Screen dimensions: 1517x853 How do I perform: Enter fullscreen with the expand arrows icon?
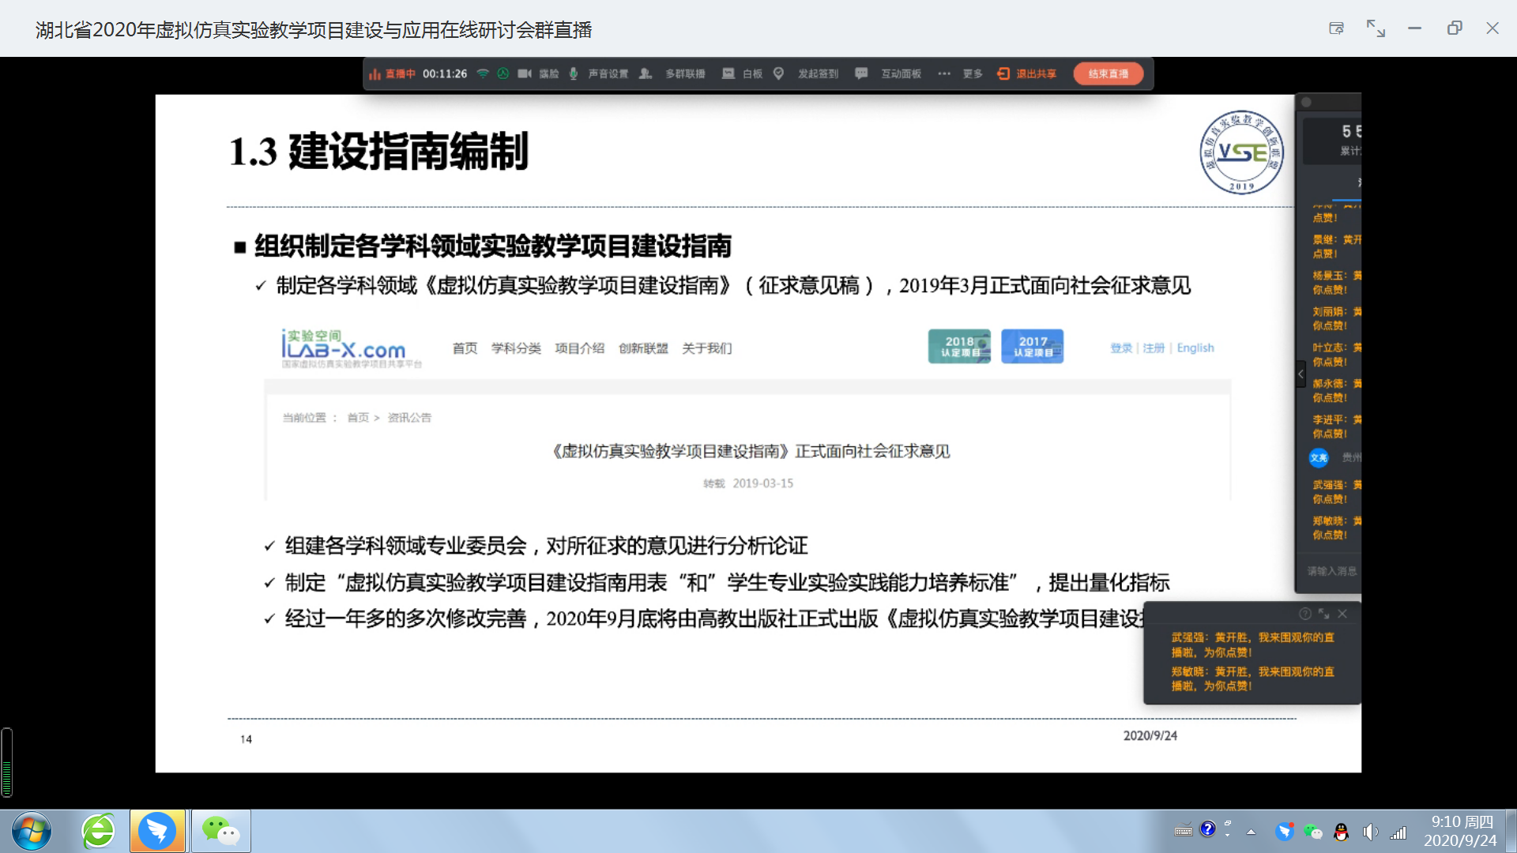click(1376, 28)
